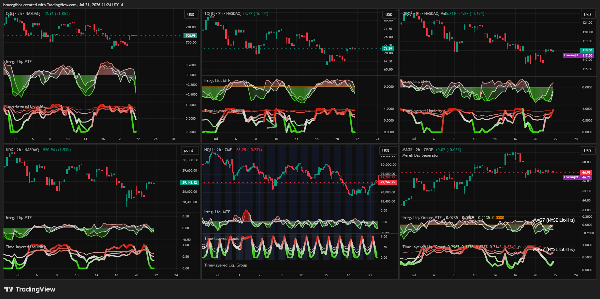Click the +550.94 (+1.93%) change on NDX

click(x=56, y=150)
